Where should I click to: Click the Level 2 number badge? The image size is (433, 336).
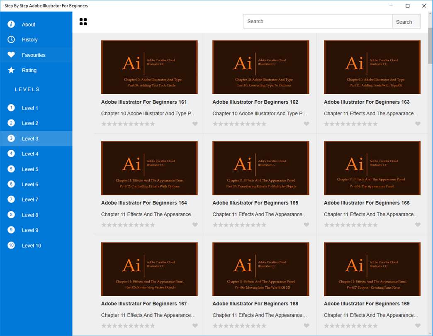pos(11,123)
